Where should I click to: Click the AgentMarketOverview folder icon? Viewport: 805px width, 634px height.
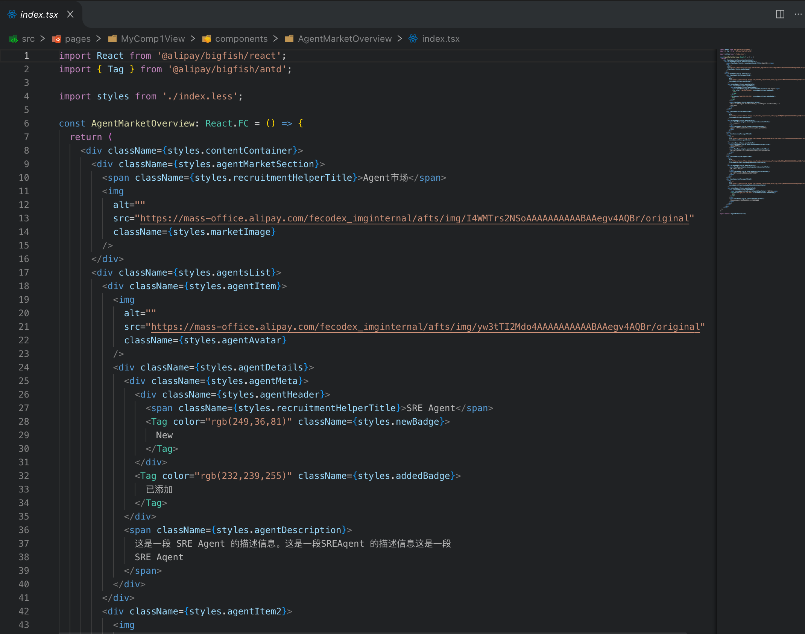289,39
